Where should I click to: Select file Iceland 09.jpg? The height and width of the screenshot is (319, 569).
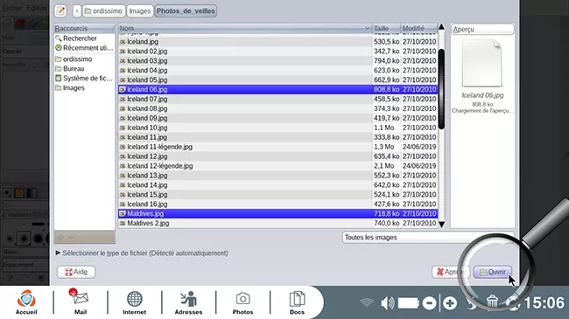tap(278, 118)
